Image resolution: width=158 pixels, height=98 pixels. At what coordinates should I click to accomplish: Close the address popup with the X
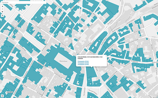pos(106,56)
